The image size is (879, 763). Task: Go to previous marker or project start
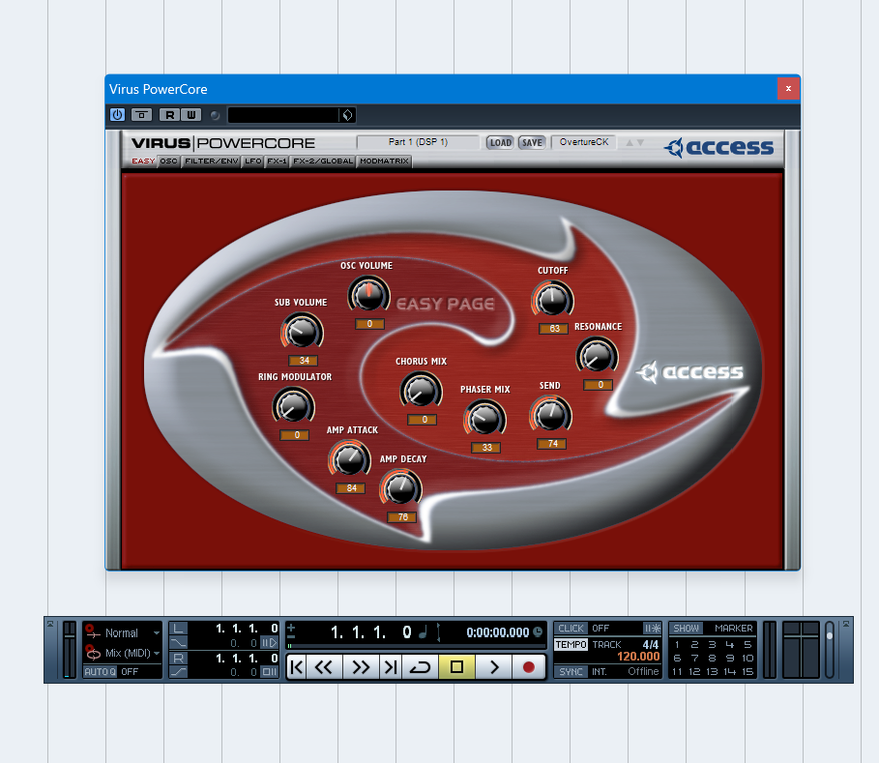click(x=297, y=667)
